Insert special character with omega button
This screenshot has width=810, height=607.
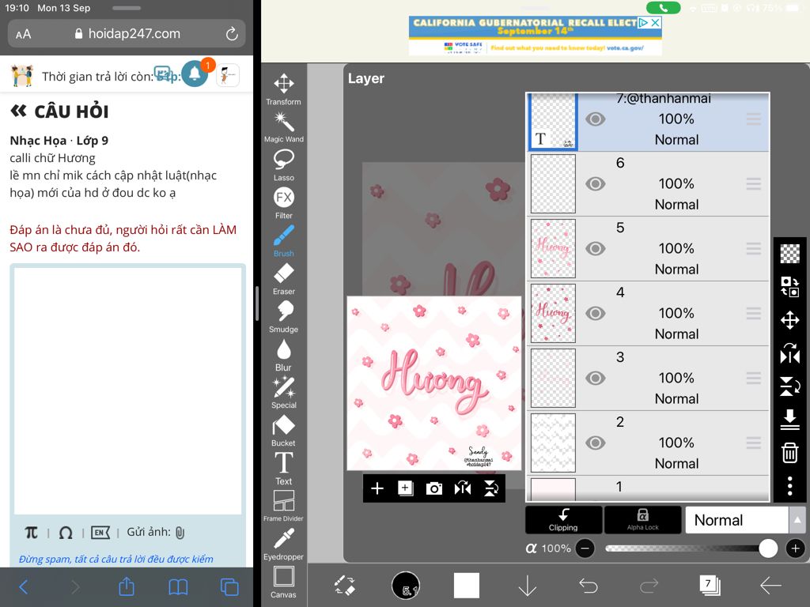coord(66,533)
